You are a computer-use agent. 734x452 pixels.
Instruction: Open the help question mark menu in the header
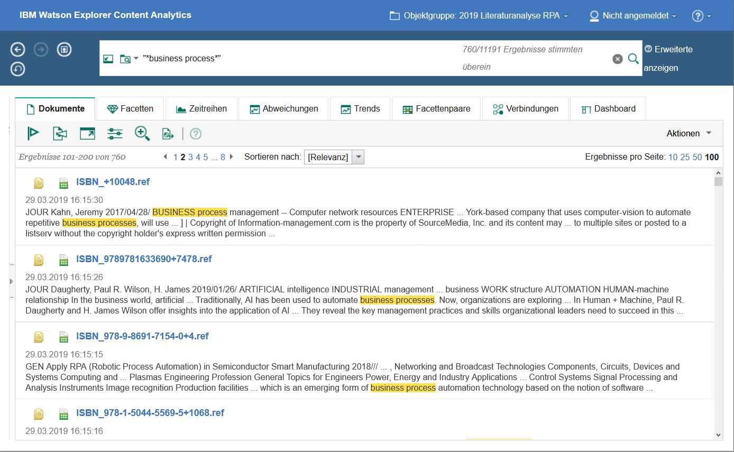[702, 16]
